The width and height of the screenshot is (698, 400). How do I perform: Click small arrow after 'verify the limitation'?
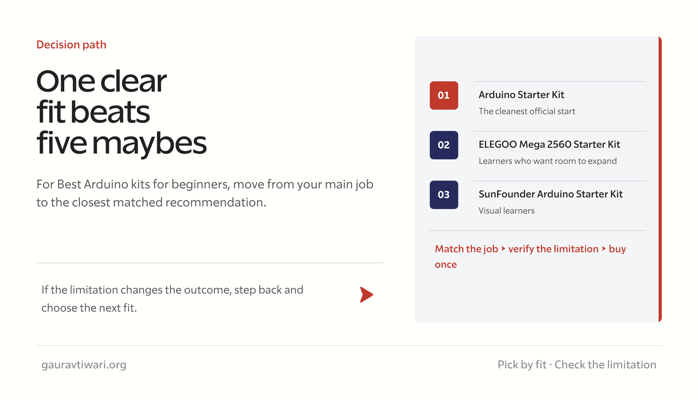pos(604,248)
